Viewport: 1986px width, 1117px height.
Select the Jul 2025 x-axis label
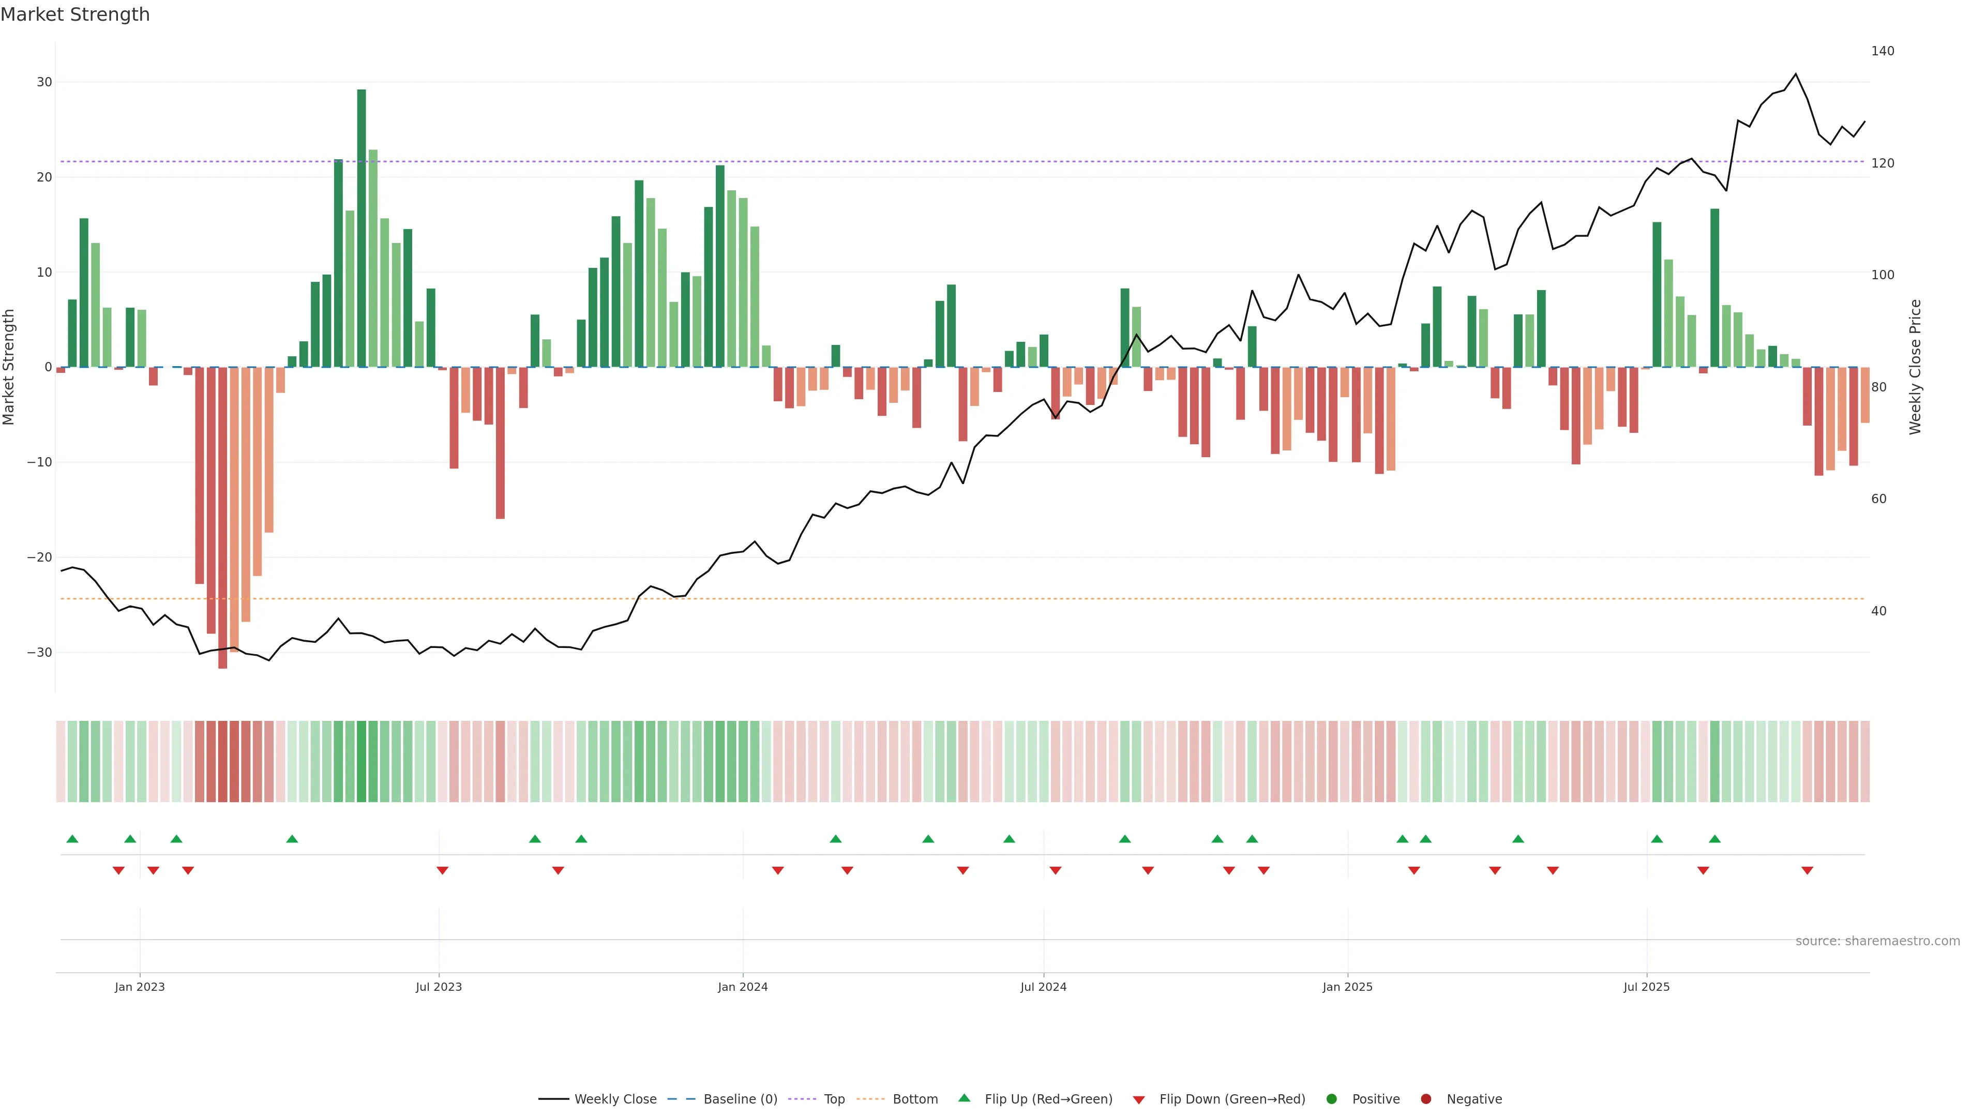click(x=1646, y=987)
